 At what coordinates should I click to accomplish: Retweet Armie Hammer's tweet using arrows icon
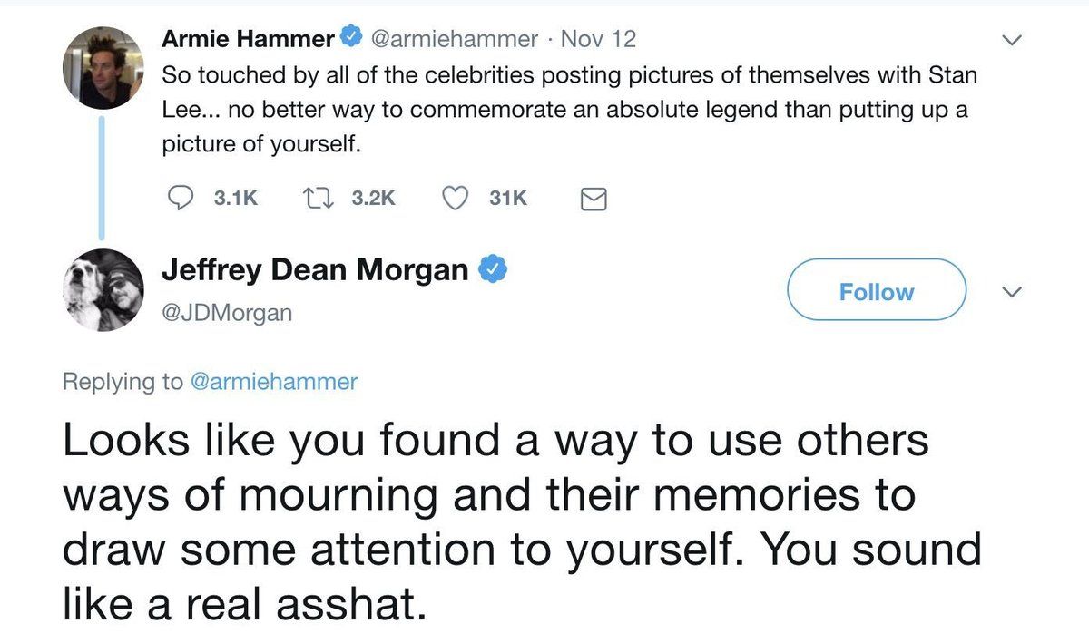click(x=318, y=198)
